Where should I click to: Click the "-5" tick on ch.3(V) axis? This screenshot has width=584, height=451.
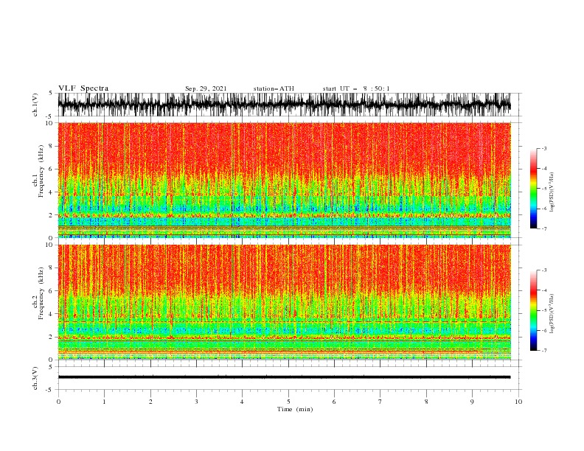click(49, 390)
